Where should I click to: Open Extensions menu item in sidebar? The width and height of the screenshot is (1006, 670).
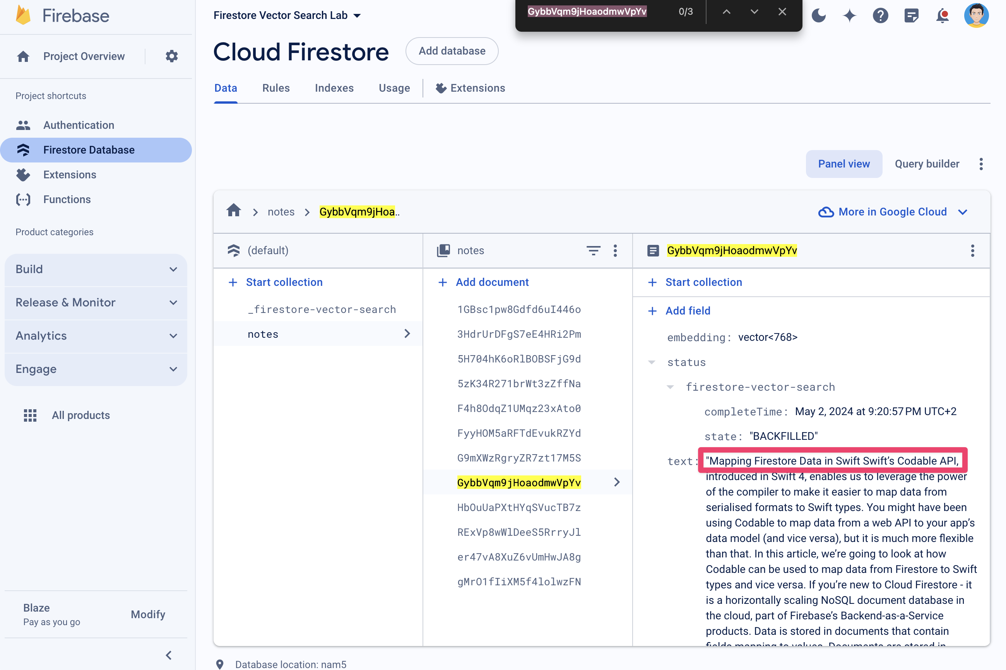coord(70,174)
